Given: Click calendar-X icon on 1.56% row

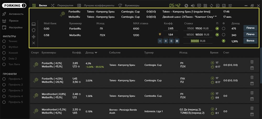Looking at the screenshot, I should pyautogui.click(x=252, y=99).
